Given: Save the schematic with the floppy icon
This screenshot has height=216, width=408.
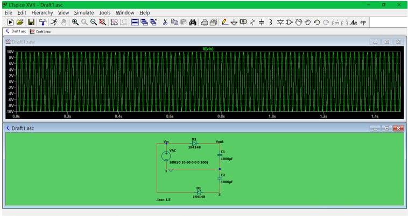Looking at the screenshot, I should point(31,23).
